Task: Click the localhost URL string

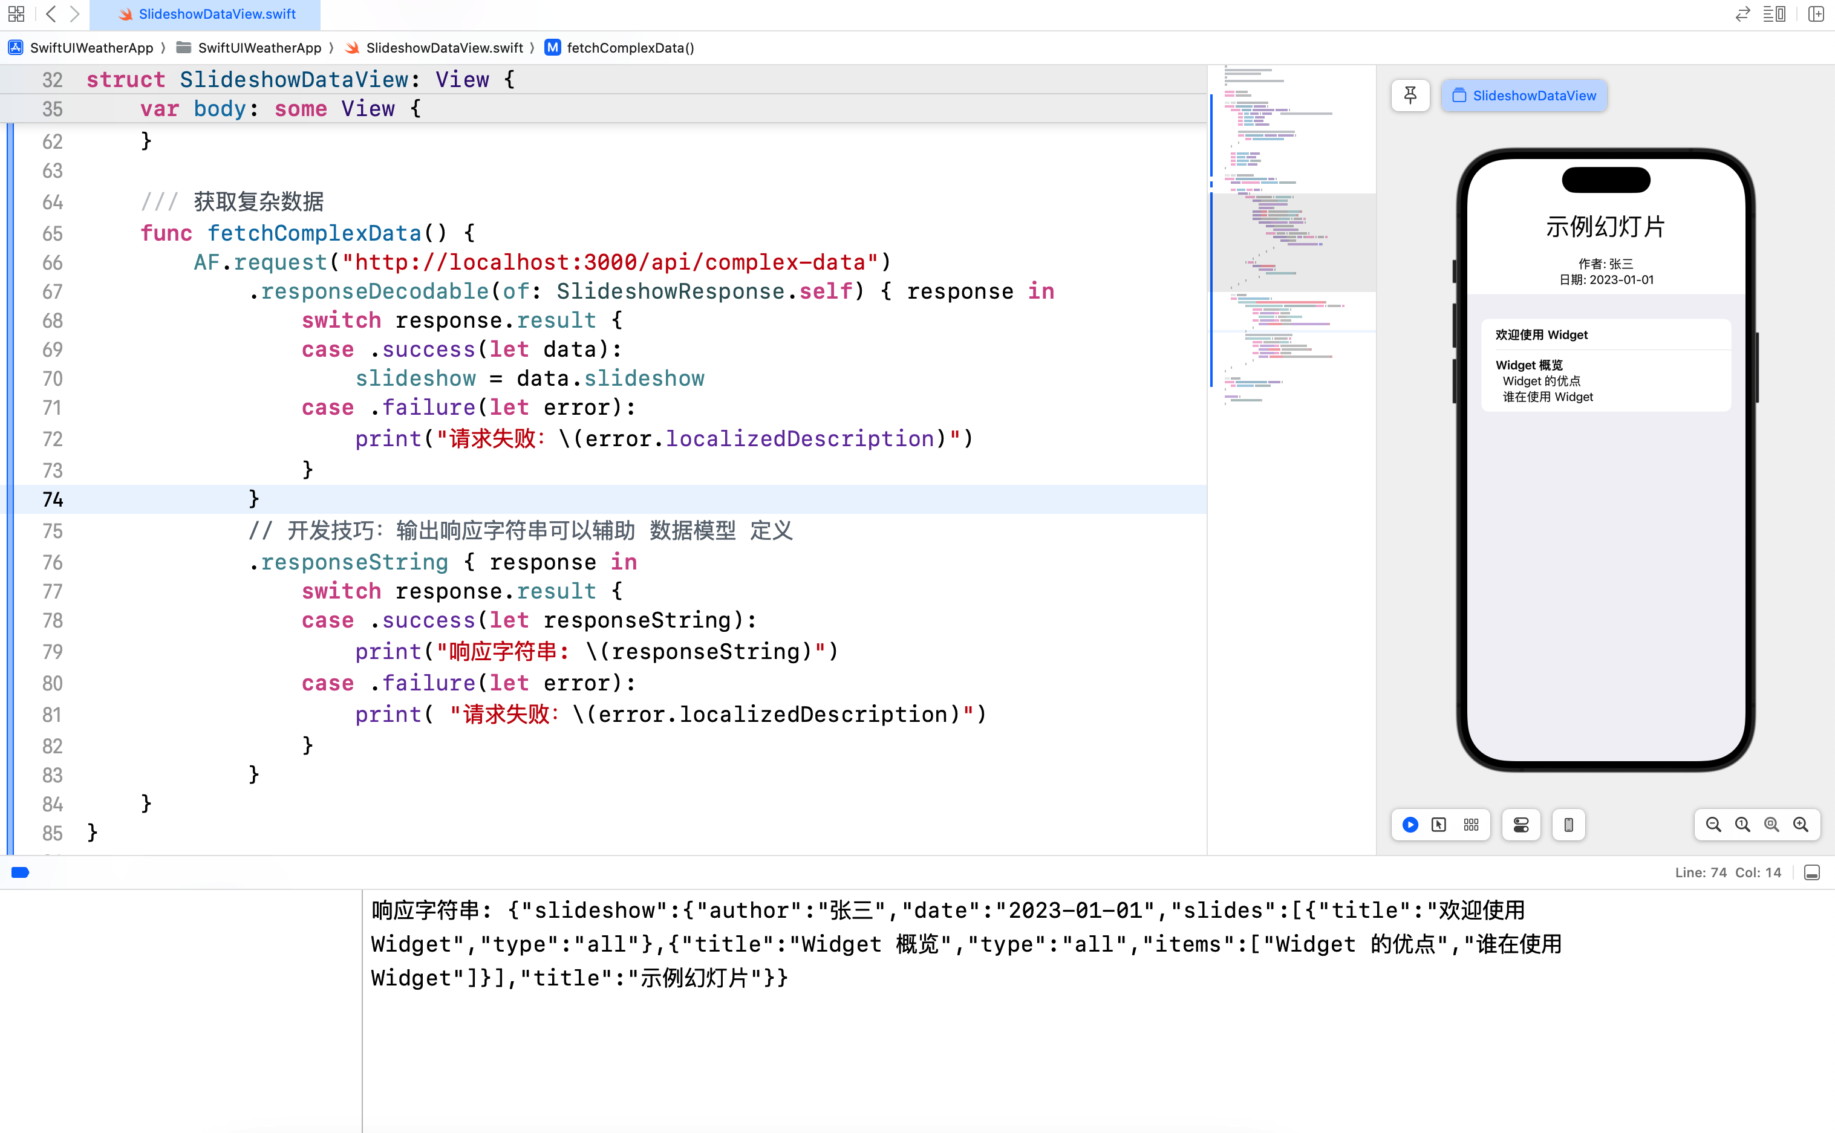Action: pyautogui.click(x=610, y=262)
